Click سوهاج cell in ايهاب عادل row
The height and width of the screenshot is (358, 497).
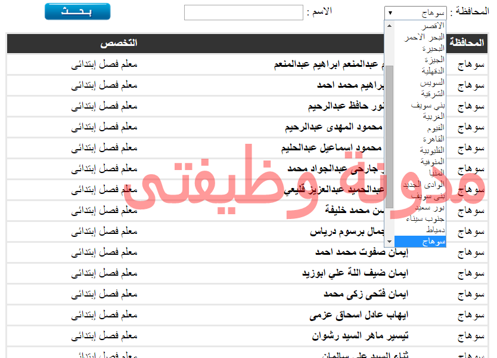click(x=471, y=316)
